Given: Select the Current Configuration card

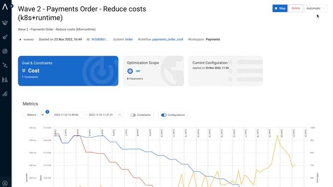Looking at the screenshot, I should click(x=225, y=71).
